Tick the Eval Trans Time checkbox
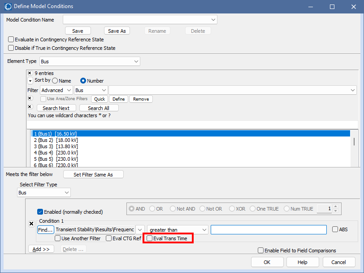 [x=150, y=238]
